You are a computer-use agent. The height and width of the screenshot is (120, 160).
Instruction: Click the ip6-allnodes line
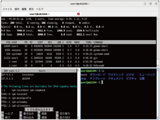click(x=14, y=102)
